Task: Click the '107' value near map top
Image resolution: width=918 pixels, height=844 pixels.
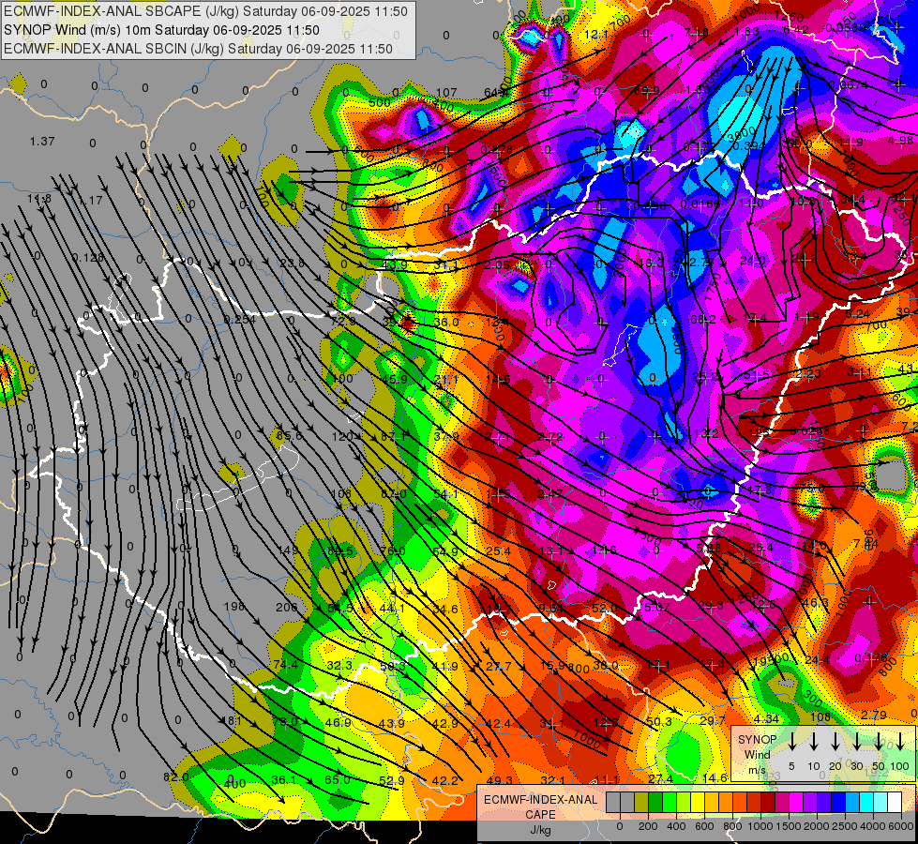Action: click(446, 93)
